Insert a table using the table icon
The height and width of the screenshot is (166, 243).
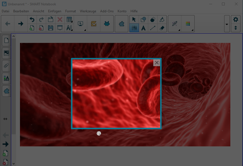tap(69, 19)
